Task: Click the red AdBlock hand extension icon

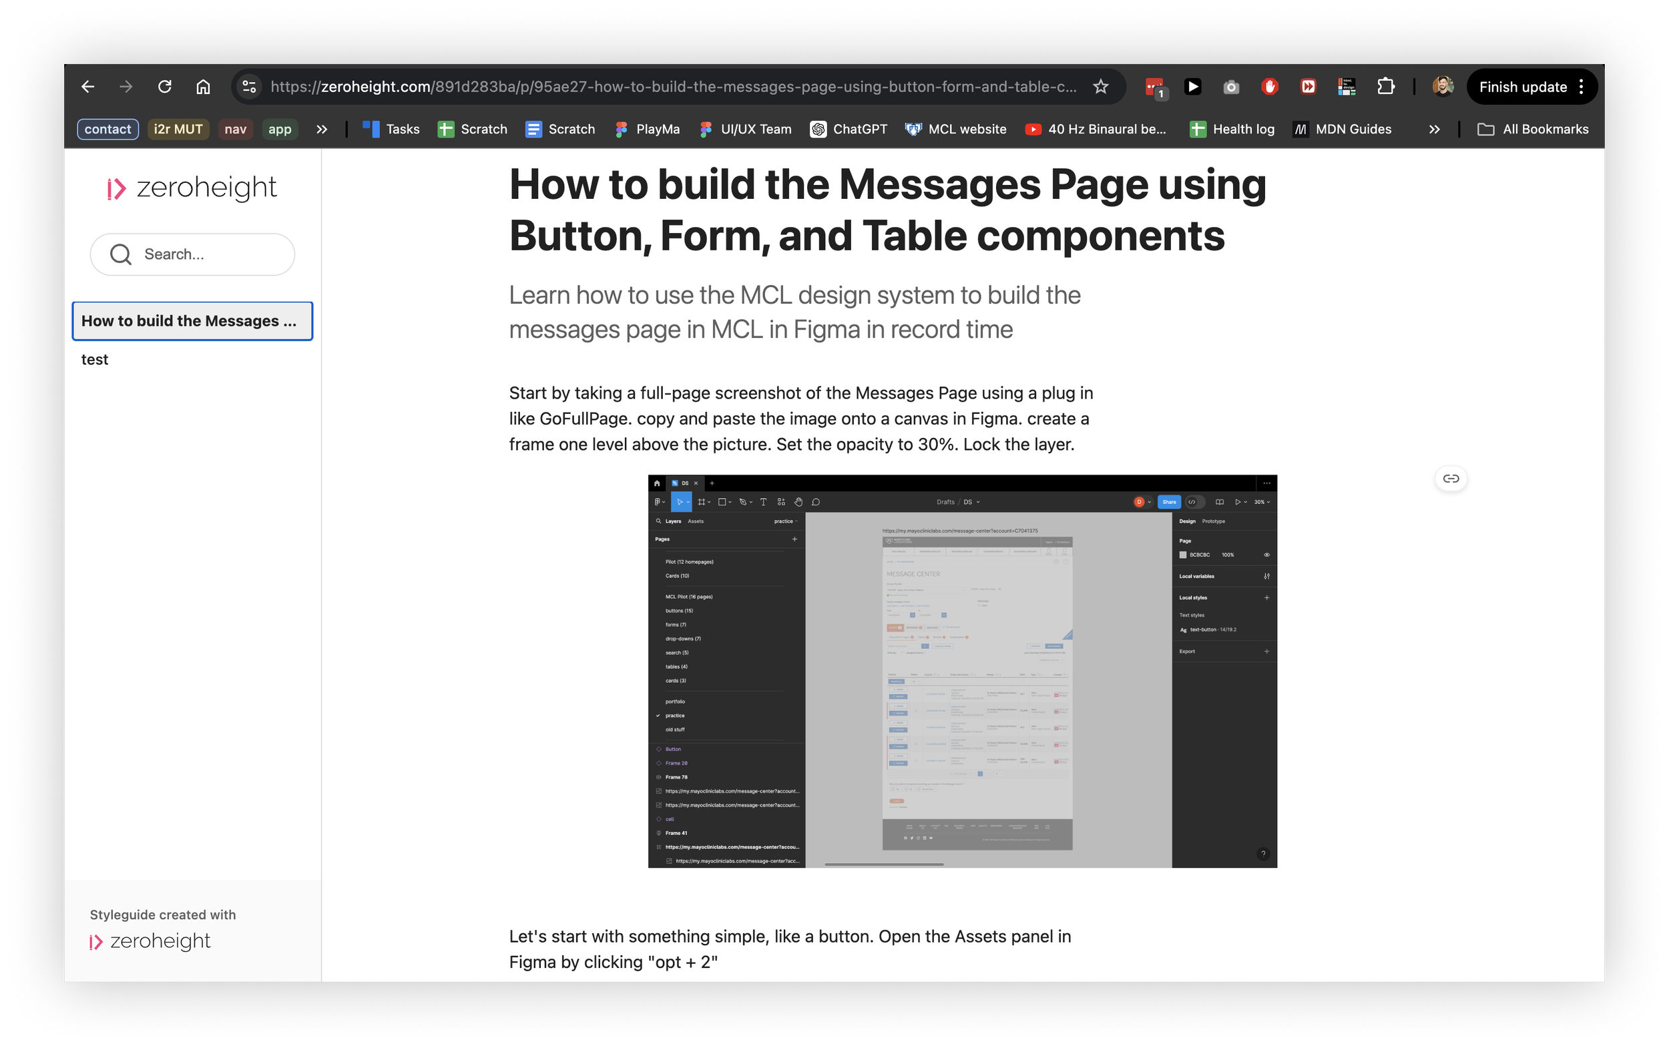Action: point(1269,87)
